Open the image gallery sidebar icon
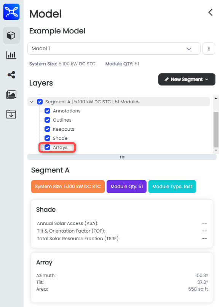 (11, 95)
